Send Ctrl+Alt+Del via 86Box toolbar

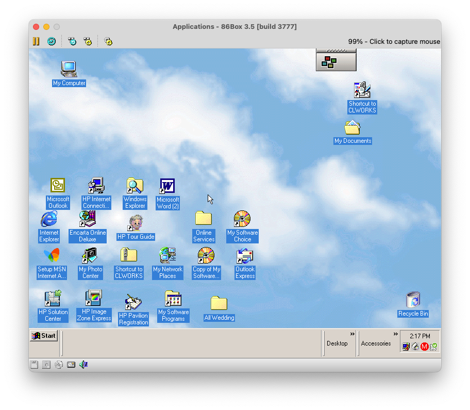(x=72, y=41)
